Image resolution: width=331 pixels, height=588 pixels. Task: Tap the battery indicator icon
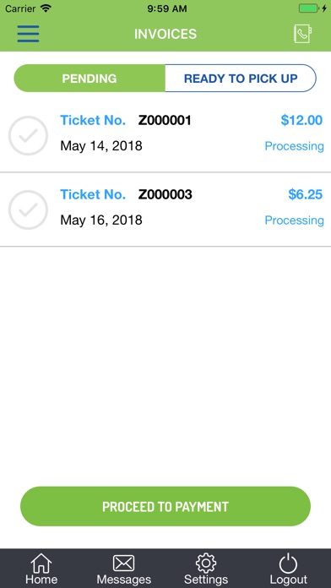pos(308,8)
